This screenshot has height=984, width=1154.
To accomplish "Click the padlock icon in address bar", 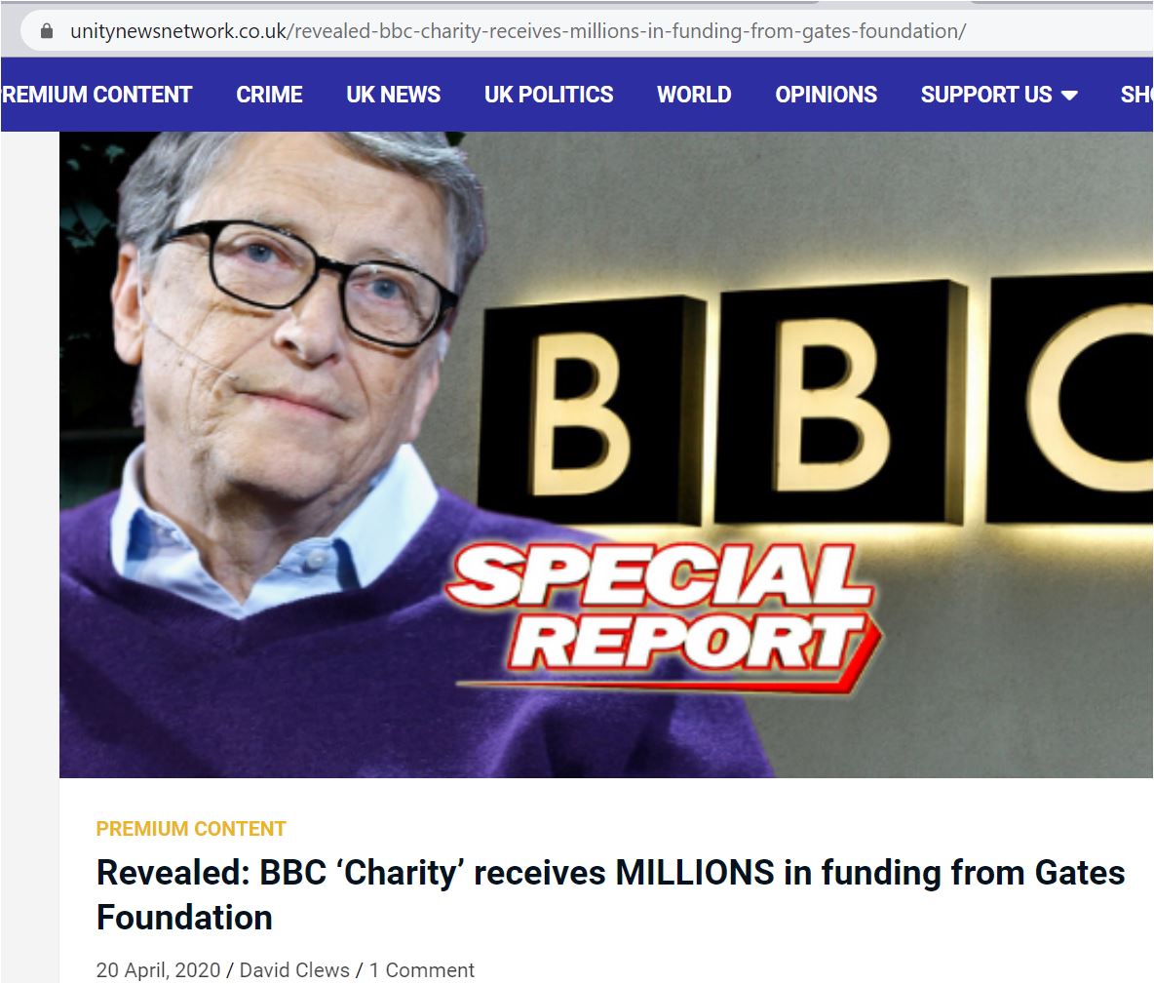I will click(47, 31).
